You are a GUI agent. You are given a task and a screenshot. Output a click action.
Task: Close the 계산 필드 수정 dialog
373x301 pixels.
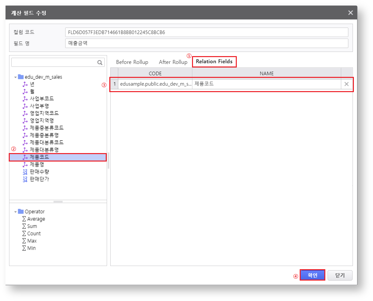click(x=350, y=13)
